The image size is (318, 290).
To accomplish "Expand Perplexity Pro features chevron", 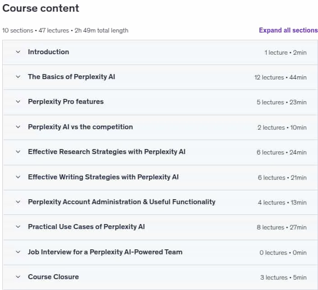I will (18, 102).
